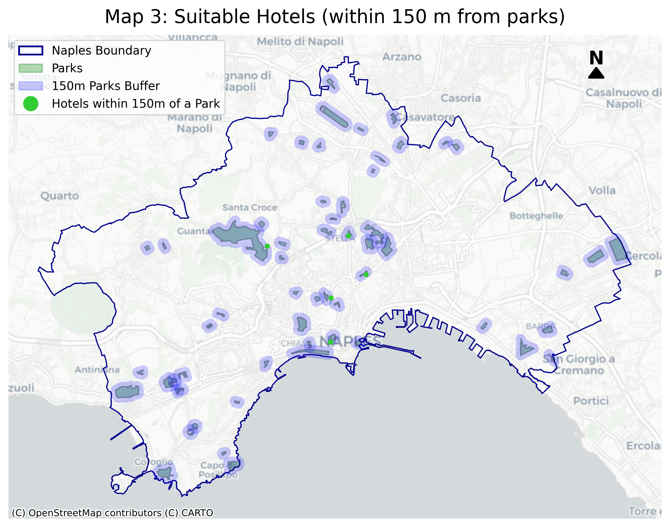Click the Quarto town label
Image resolution: width=670 pixels, height=527 pixels.
point(60,196)
